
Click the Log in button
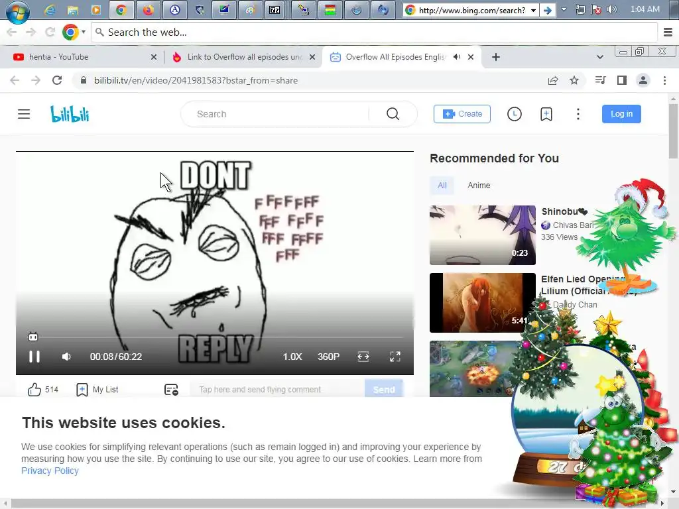pos(621,114)
